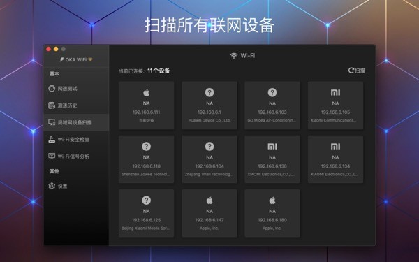Viewport: 419px width, 262px height.
Task: Click Mi logo on 192.168.6.138 card
Action: (272, 146)
